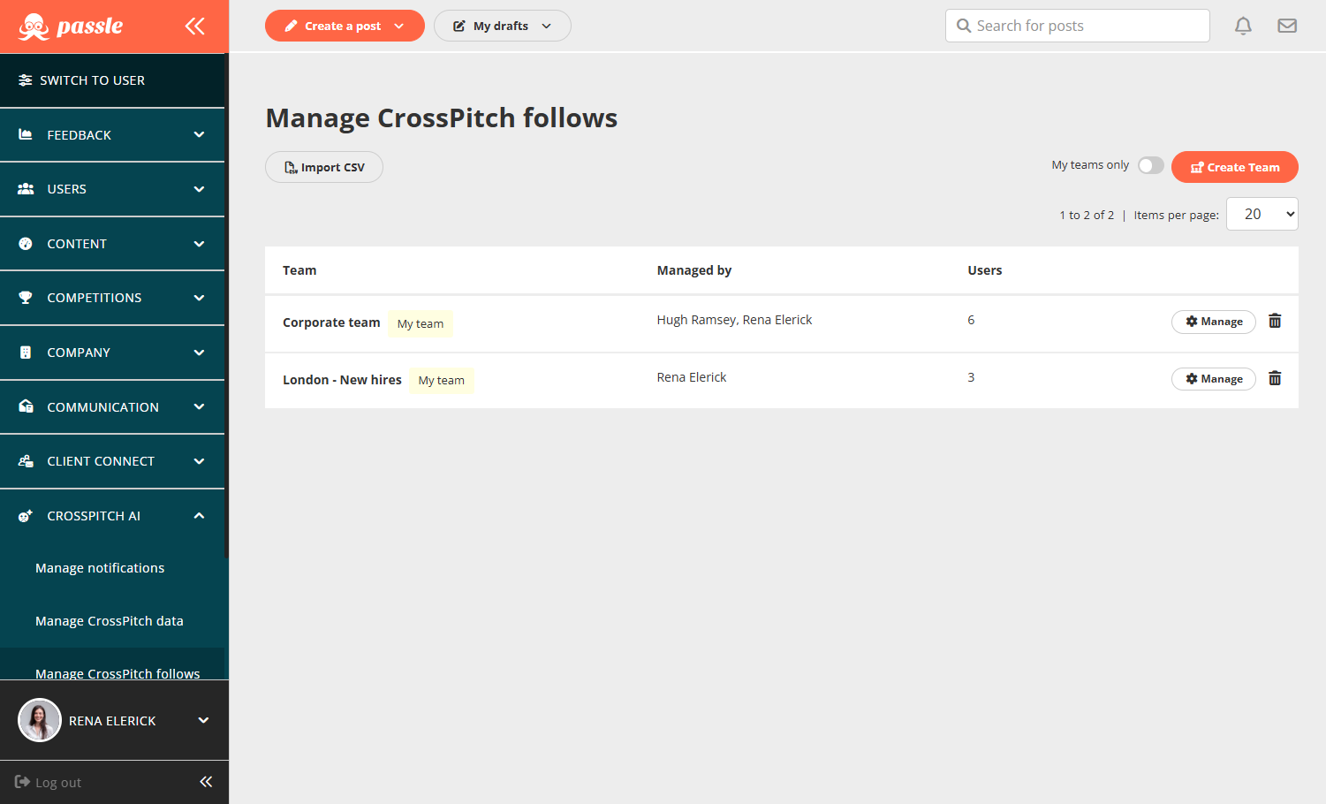
Task: Click the Team column header
Action: pyautogui.click(x=299, y=270)
